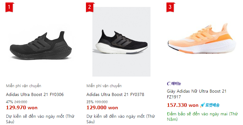The width and height of the screenshot is (243, 125).
Task: Click the 35% discount label
Action: click(x=90, y=102)
